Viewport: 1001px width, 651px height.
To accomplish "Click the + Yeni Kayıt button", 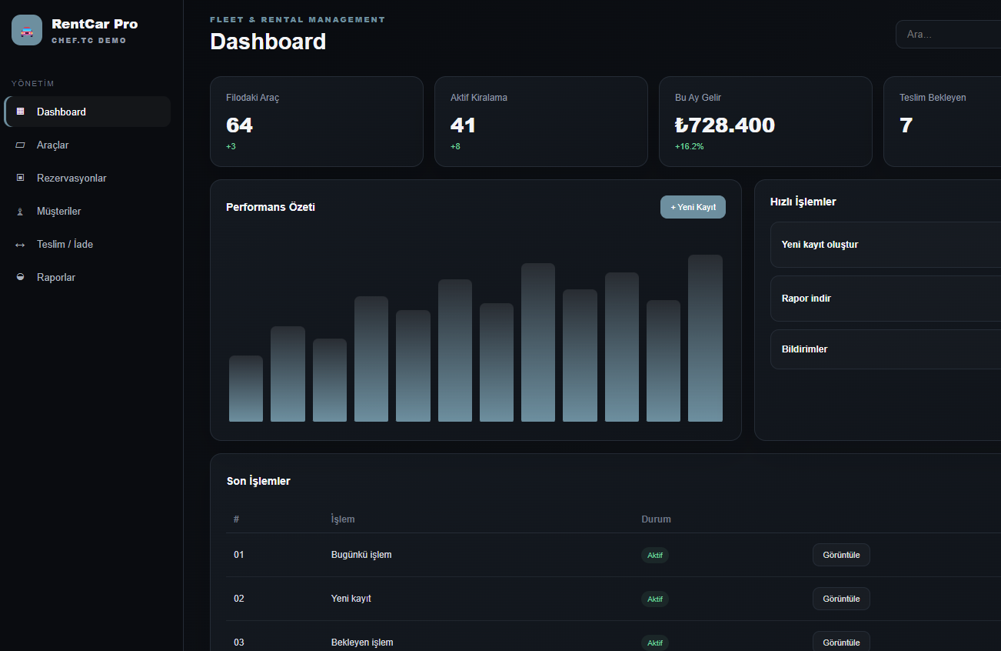I will coord(693,207).
